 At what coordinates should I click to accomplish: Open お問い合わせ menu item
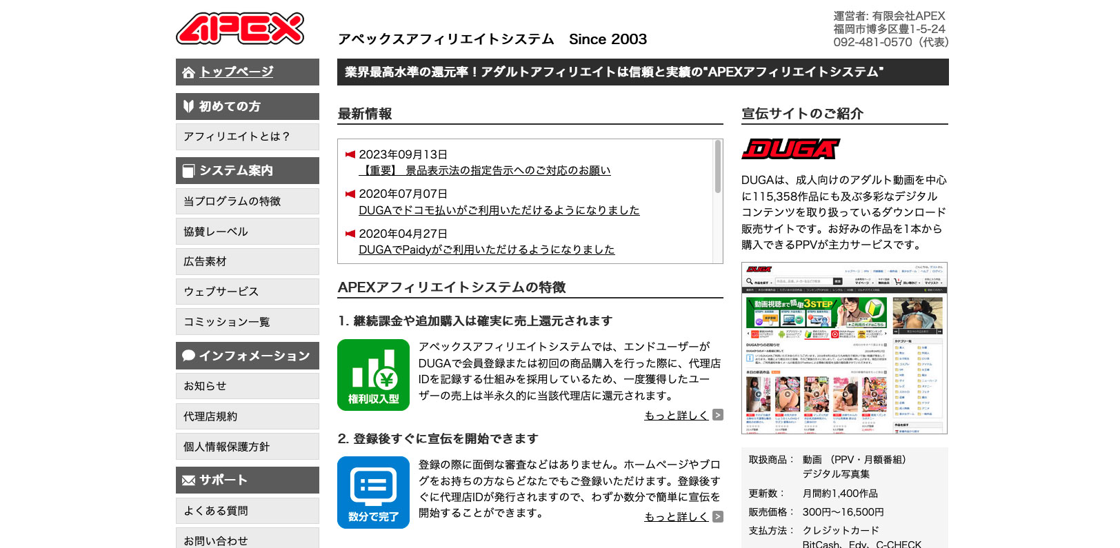coord(248,539)
